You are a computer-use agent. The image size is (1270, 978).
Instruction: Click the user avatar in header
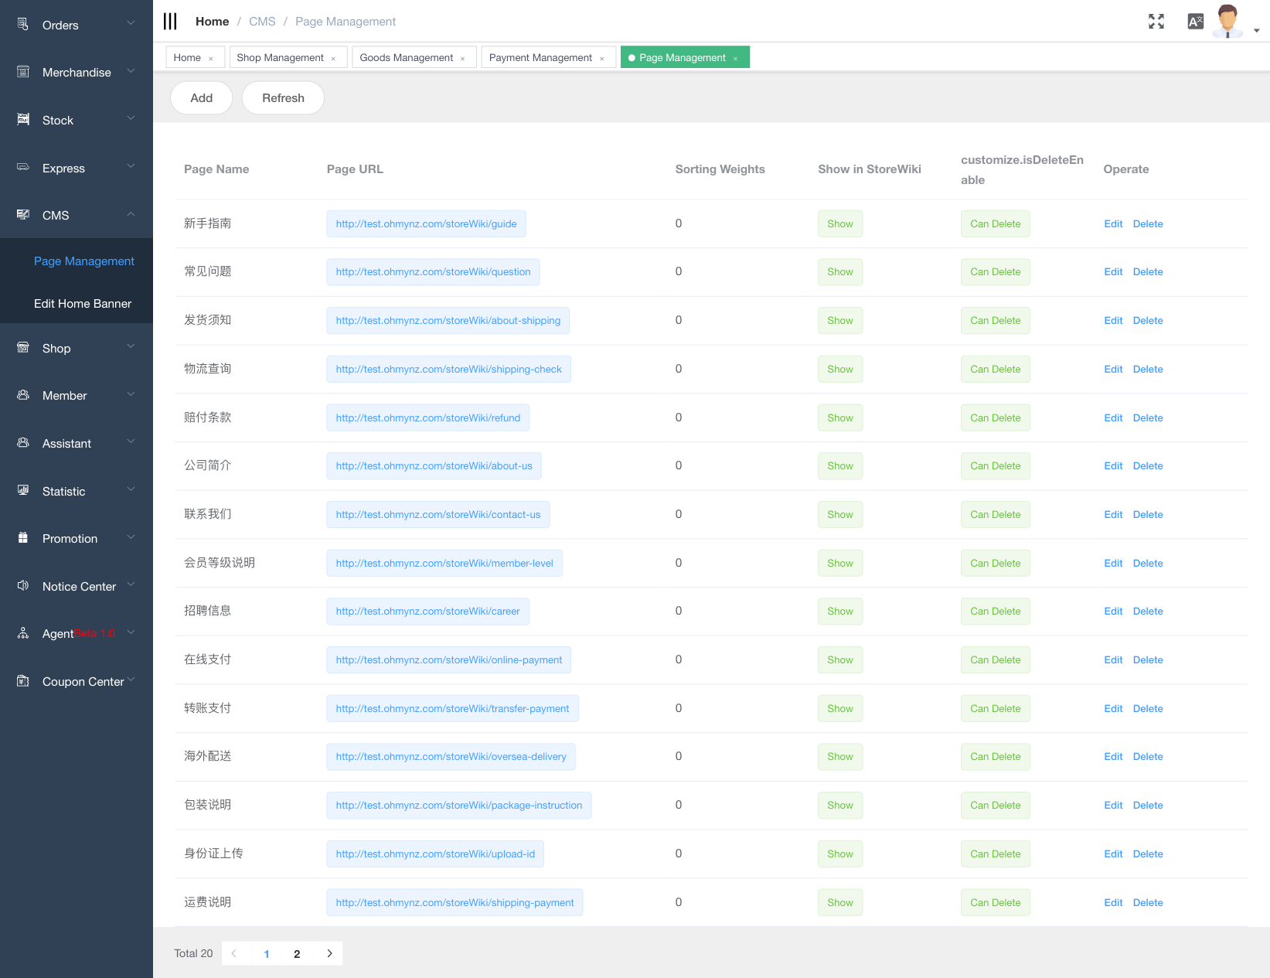pyautogui.click(x=1227, y=21)
